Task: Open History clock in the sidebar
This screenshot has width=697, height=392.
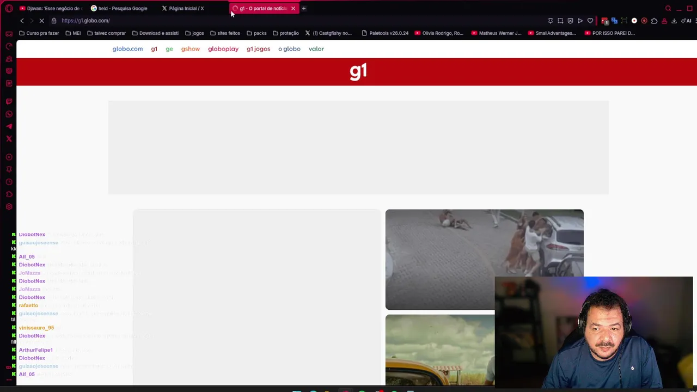Action: point(9,182)
